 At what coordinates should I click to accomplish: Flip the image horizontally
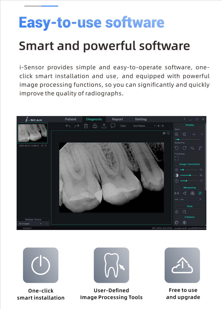pos(193,148)
